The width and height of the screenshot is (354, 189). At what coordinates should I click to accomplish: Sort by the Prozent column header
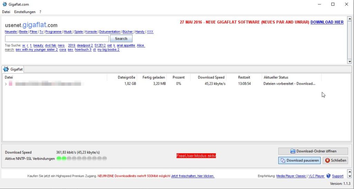coord(179,77)
